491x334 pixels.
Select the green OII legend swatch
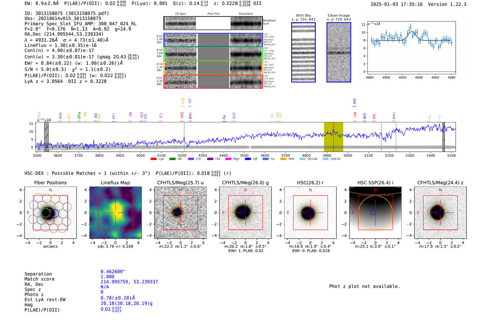[172, 159]
